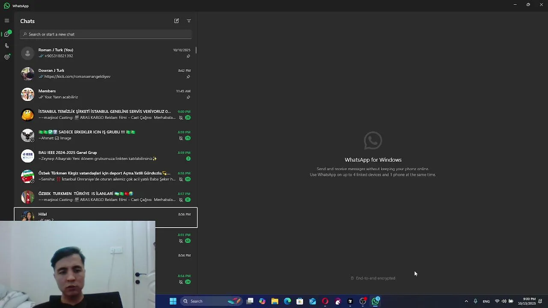Click unread badge on ÖZBEK TURKMEN TÜRKİYE chat

(188, 200)
